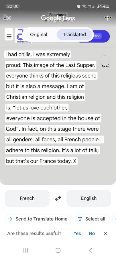
Task: Dismiss the feedback prompt X
Action: click(106, 233)
